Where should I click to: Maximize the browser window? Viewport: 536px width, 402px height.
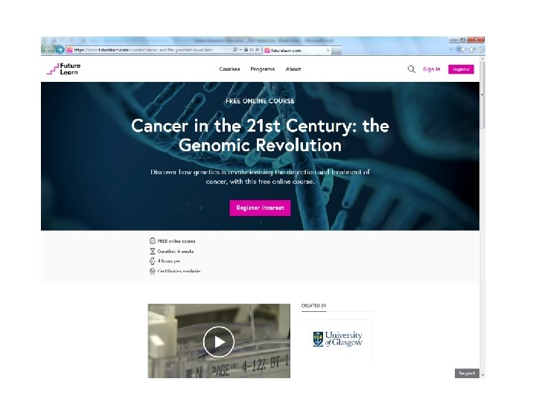(462, 40)
